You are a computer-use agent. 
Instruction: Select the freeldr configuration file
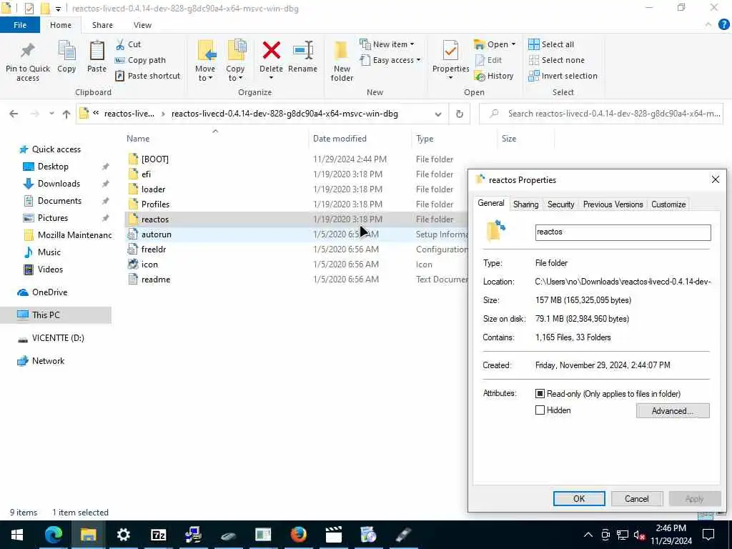pos(154,249)
